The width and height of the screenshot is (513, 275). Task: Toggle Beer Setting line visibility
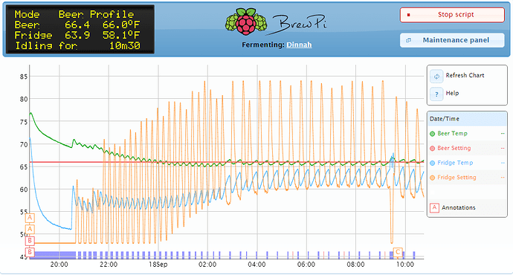(467, 148)
